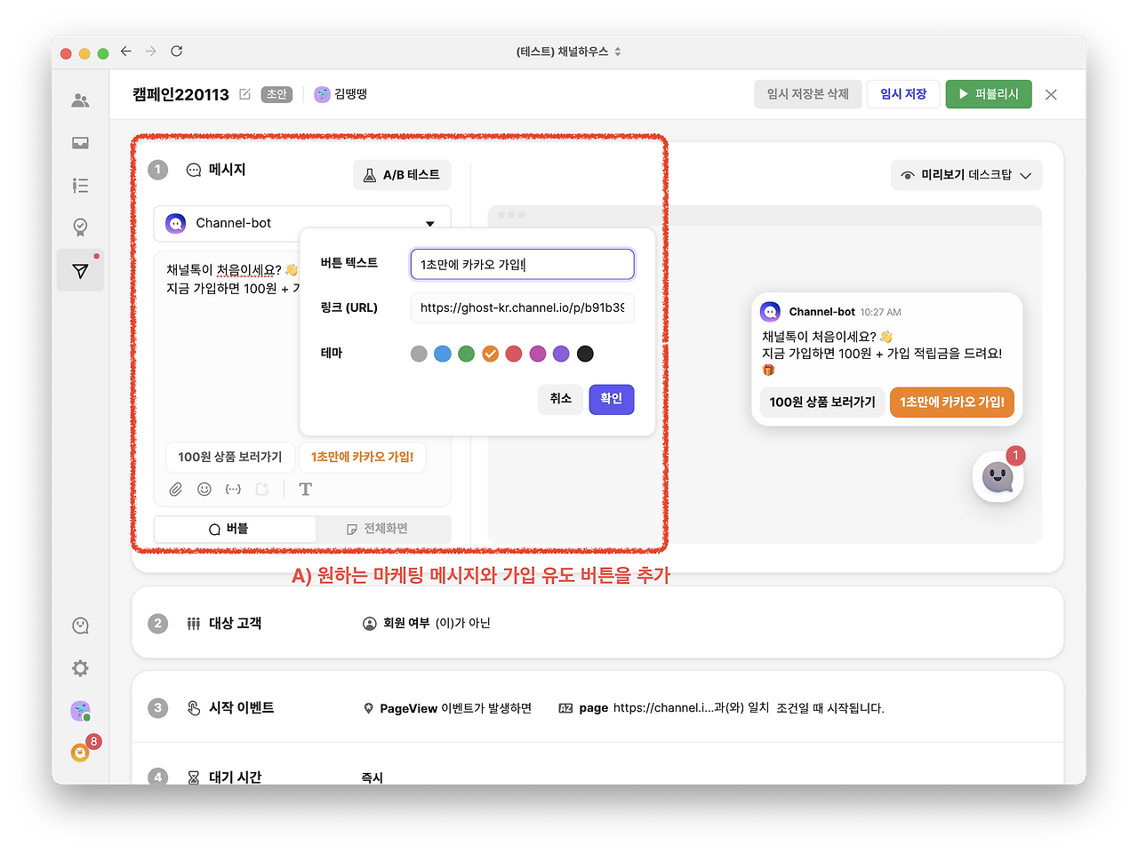
Task: Click the 초안 status badge
Action: (x=277, y=94)
